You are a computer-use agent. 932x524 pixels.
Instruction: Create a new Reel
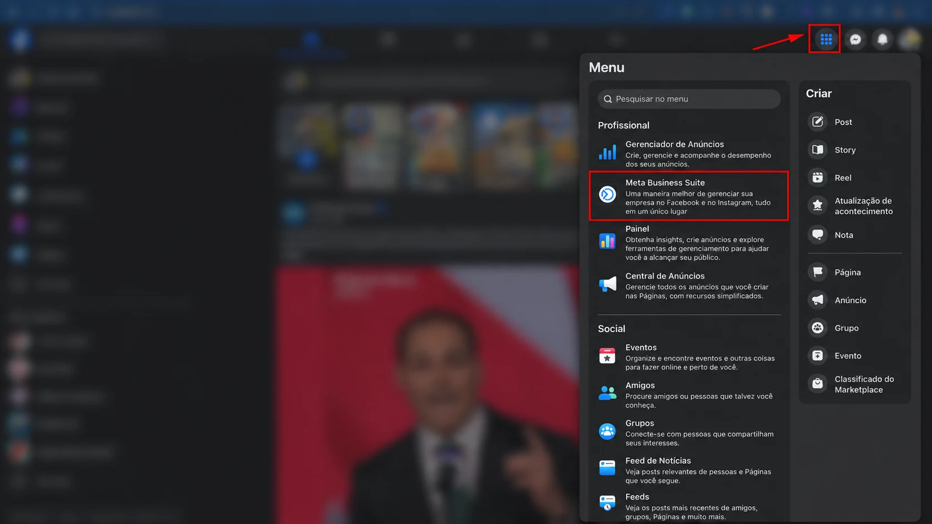pyautogui.click(x=843, y=178)
